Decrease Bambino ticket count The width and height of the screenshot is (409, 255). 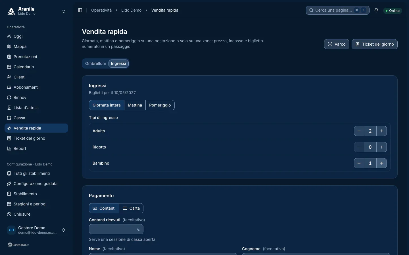pos(359,163)
